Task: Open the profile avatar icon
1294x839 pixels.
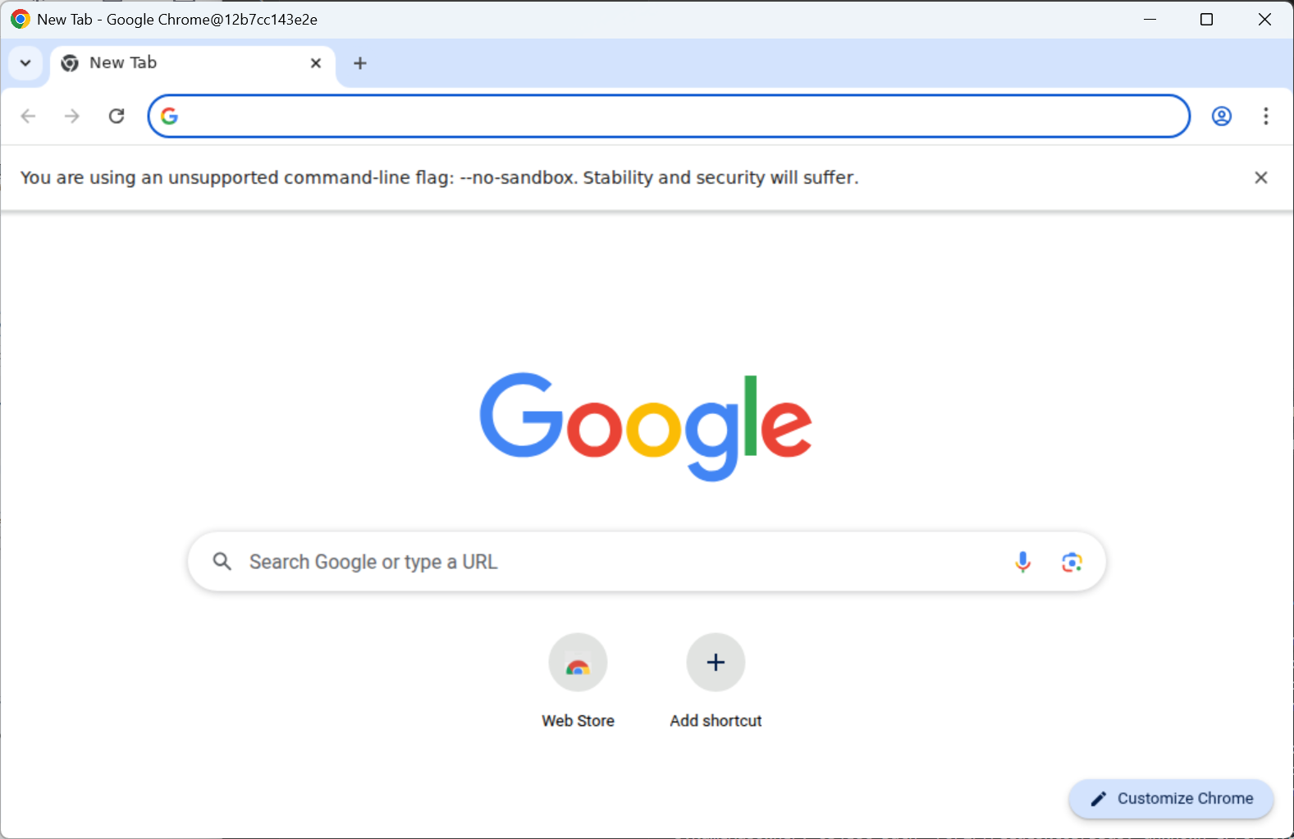Action: point(1222,116)
